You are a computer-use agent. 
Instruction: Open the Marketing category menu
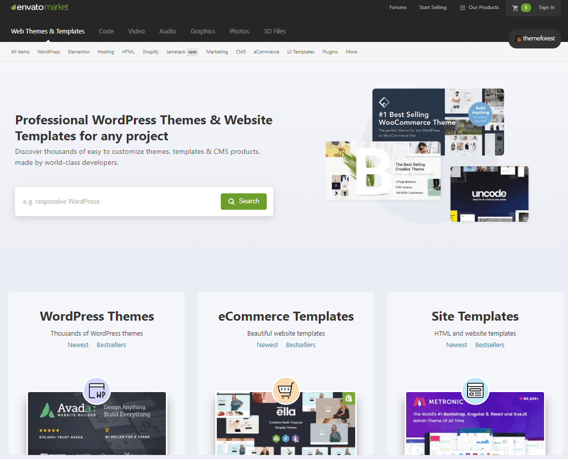(x=217, y=52)
